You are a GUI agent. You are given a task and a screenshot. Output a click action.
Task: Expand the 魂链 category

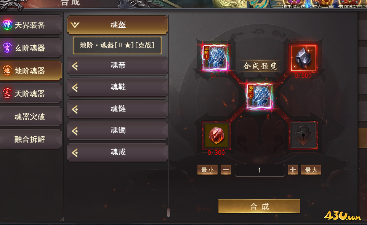click(x=117, y=109)
